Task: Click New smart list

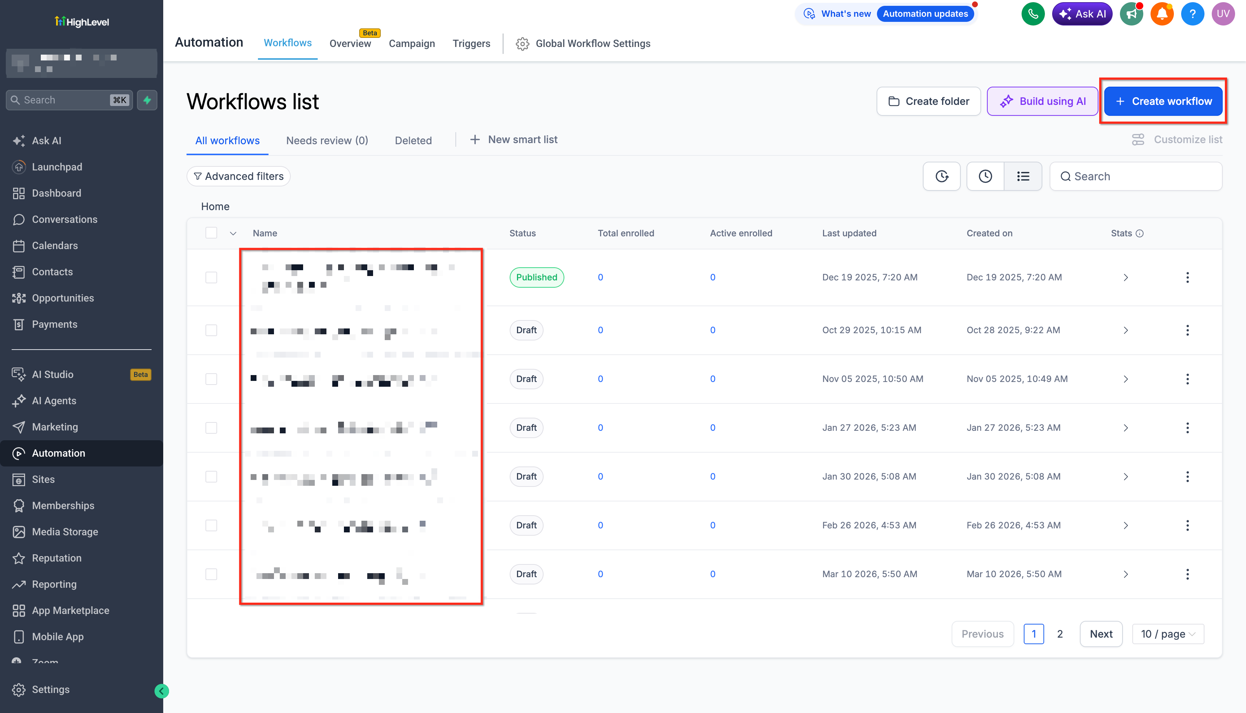Action: 514,139
